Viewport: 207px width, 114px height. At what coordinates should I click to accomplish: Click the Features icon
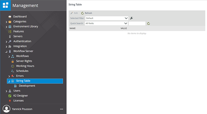tap(10, 32)
